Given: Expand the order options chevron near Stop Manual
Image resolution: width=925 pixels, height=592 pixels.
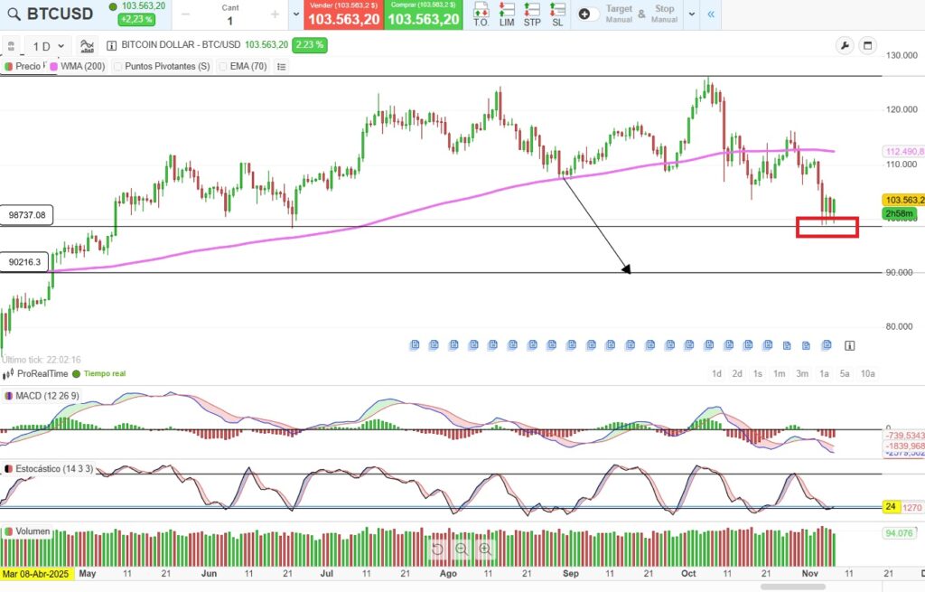Looking at the screenshot, I should [690, 14].
